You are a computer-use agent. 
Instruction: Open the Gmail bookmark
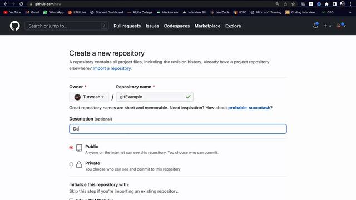32,12
